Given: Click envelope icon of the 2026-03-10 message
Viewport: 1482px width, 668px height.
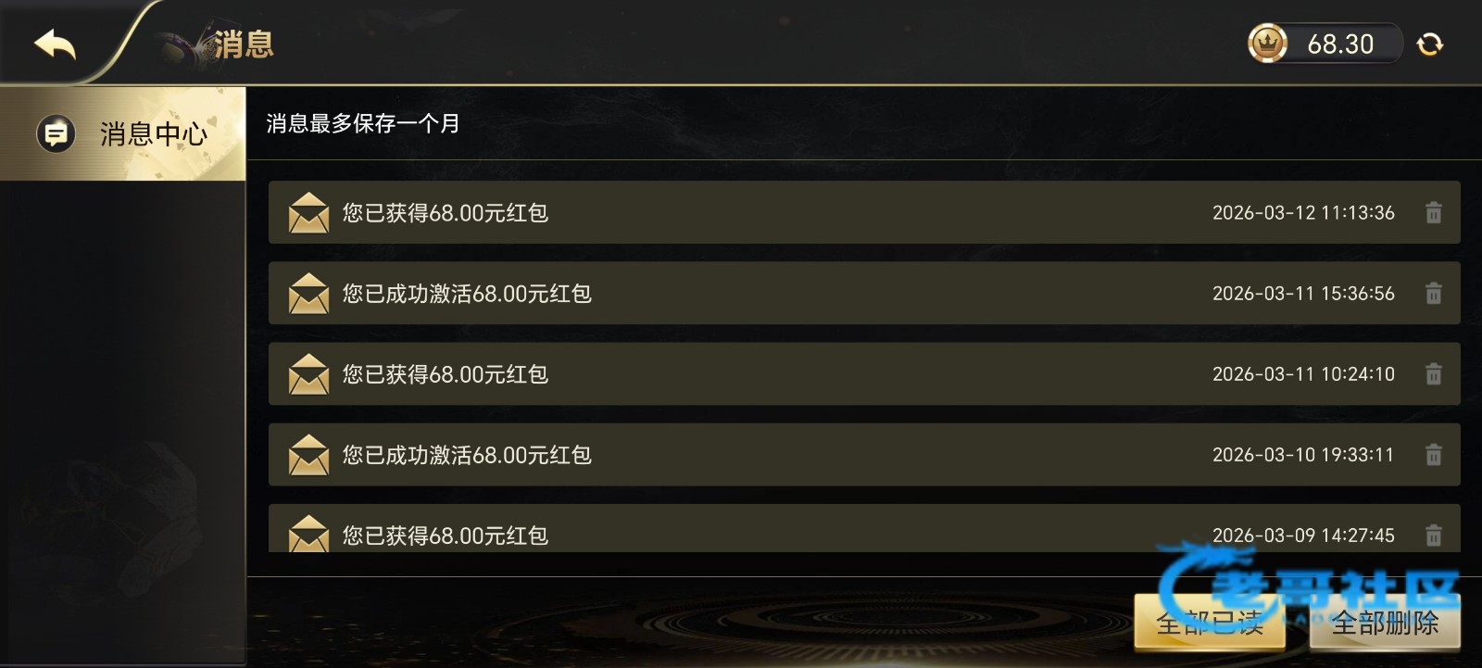Looking at the screenshot, I should click(x=308, y=455).
